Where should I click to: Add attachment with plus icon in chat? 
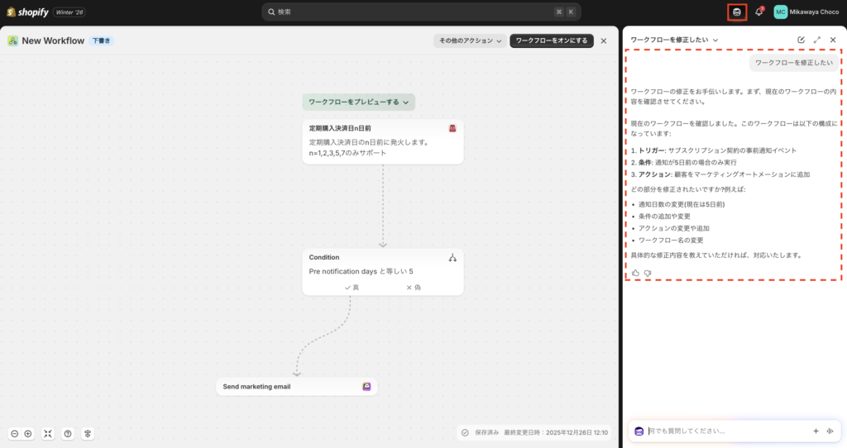coord(816,431)
